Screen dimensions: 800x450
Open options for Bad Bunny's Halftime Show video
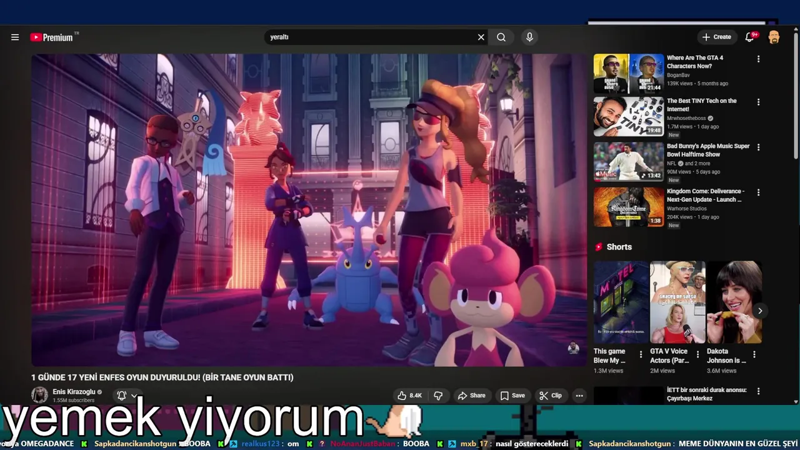758,147
